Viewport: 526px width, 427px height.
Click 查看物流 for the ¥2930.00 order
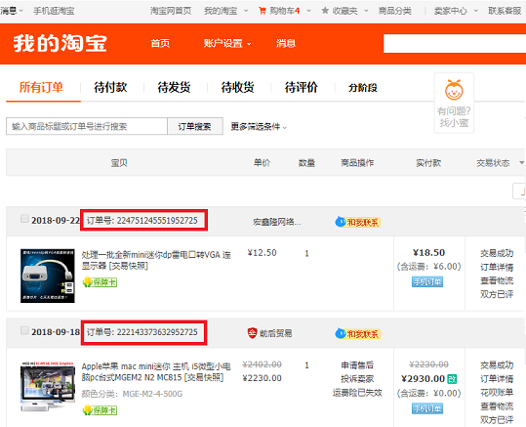coord(497,406)
